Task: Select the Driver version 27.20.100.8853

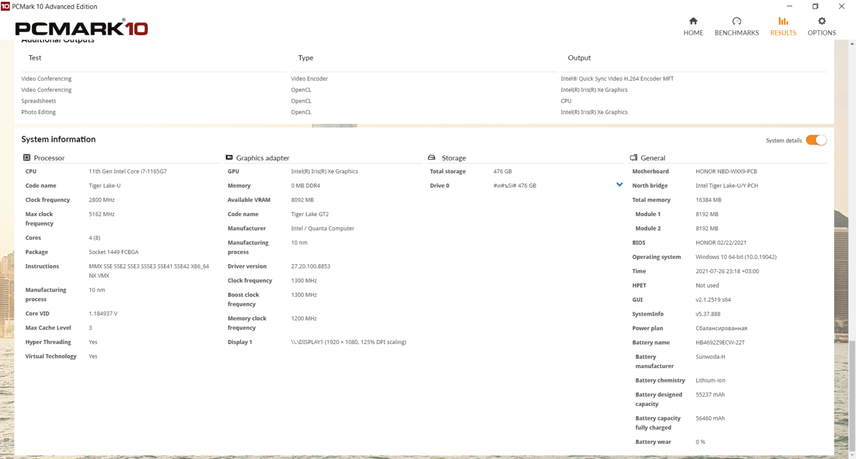Action: (x=311, y=266)
